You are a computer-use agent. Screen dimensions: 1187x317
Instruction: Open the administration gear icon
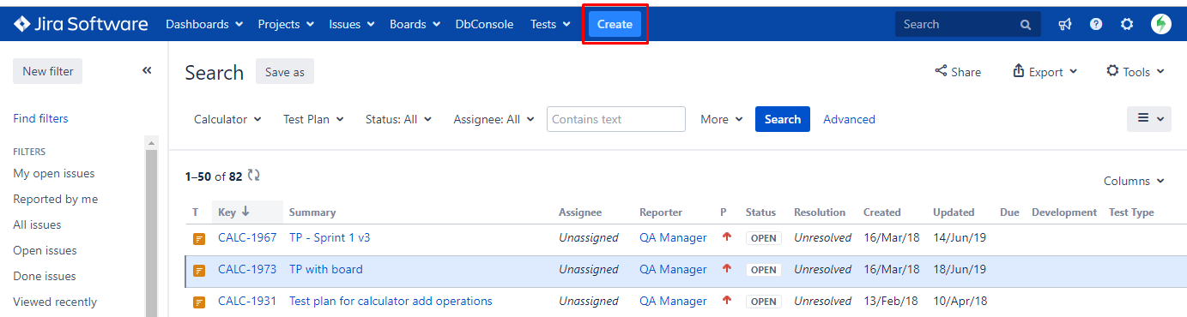click(1127, 24)
